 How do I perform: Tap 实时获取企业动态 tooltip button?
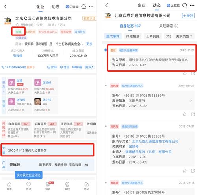pos(29,175)
